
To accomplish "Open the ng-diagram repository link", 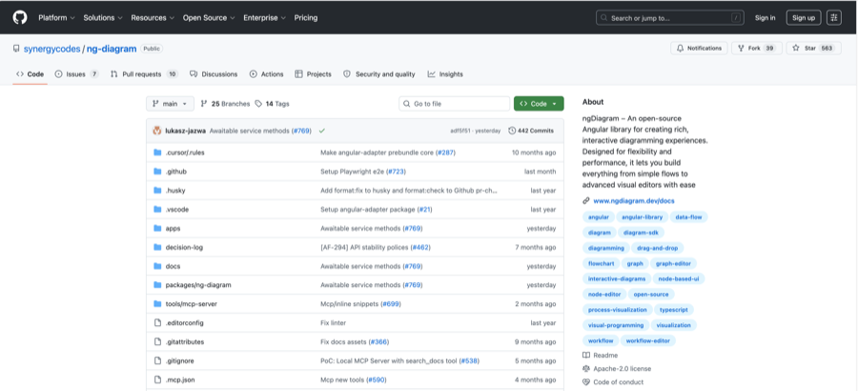I will 112,49.
